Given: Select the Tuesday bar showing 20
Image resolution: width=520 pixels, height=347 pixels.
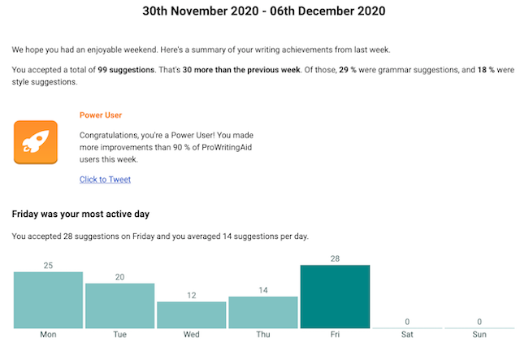Looking at the screenshot, I should click(119, 306).
